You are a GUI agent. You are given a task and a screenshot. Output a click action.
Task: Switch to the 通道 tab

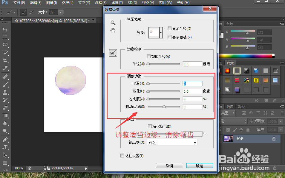[230, 106]
